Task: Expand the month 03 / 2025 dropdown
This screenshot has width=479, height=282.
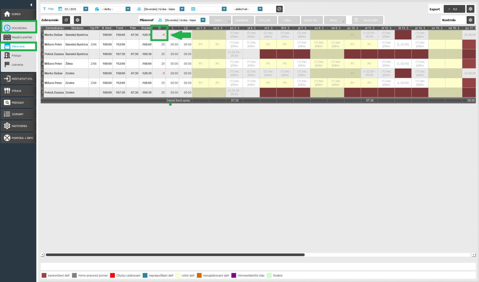Action: (86, 9)
